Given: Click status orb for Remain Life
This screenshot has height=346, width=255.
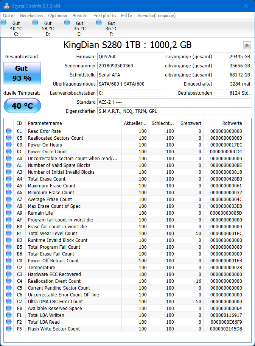Looking at the screenshot, I should [x=9, y=213].
